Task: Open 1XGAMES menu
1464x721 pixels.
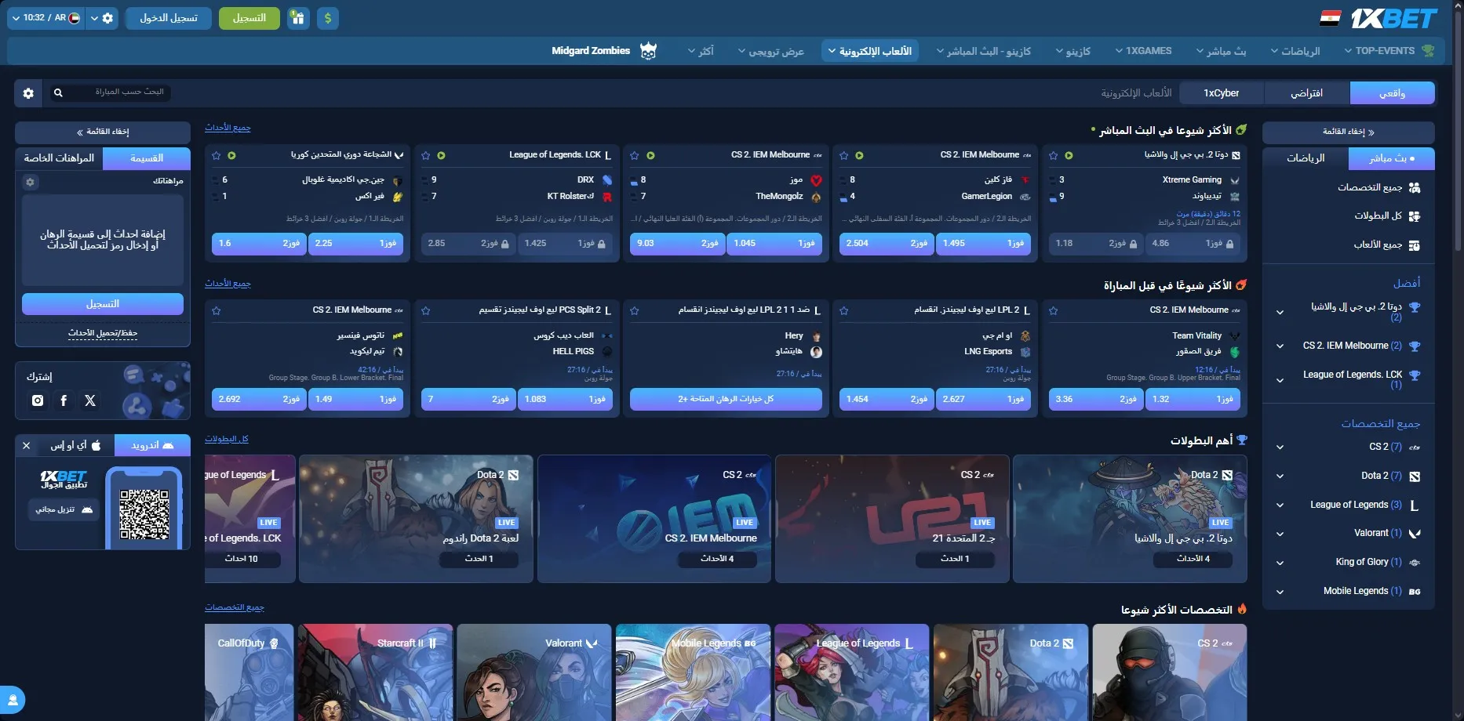Action: [1143, 51]
